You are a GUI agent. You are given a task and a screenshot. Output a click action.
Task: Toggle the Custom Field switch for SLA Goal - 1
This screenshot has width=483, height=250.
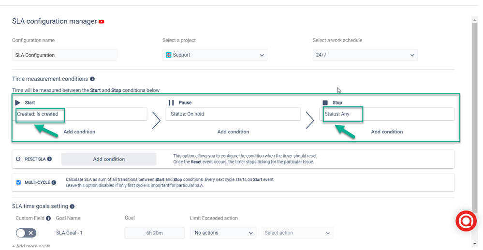point(26,233)
